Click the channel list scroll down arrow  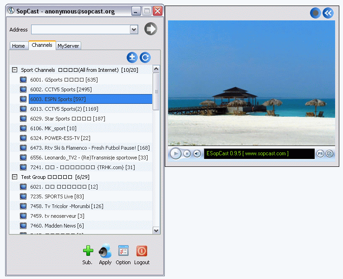pos(156,230)
